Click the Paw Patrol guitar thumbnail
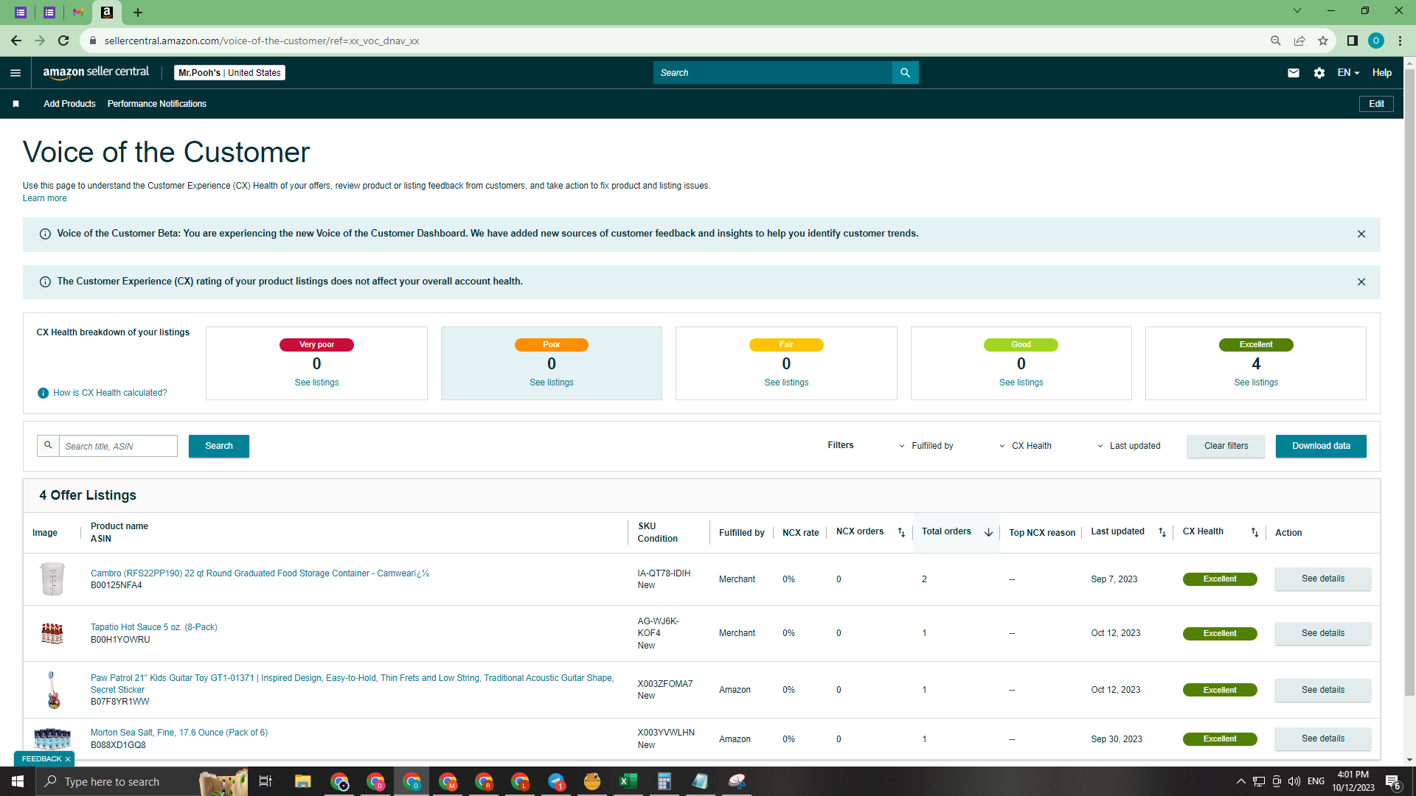Image resolution: width=1416 pixels, height=796 pixels. point(52,690)
